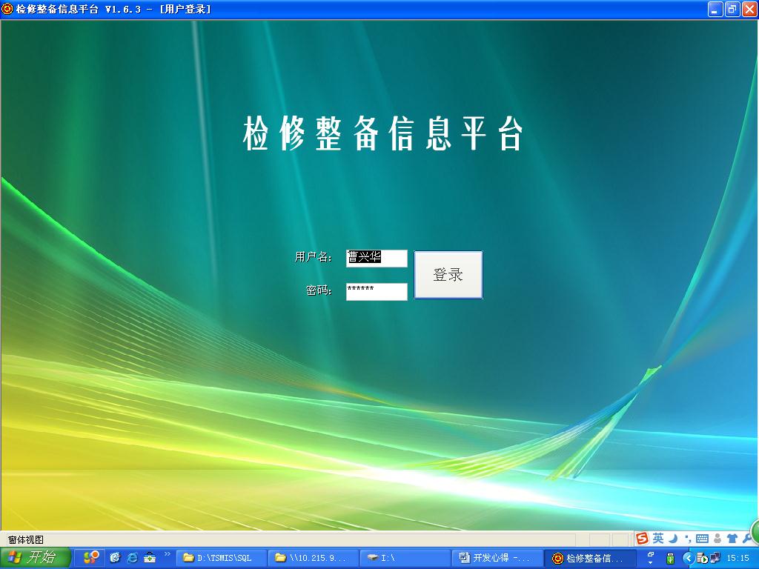Switch to 检修整备信... taskbar button
This screenshot has width=759, height=569.
coord(591,558)
